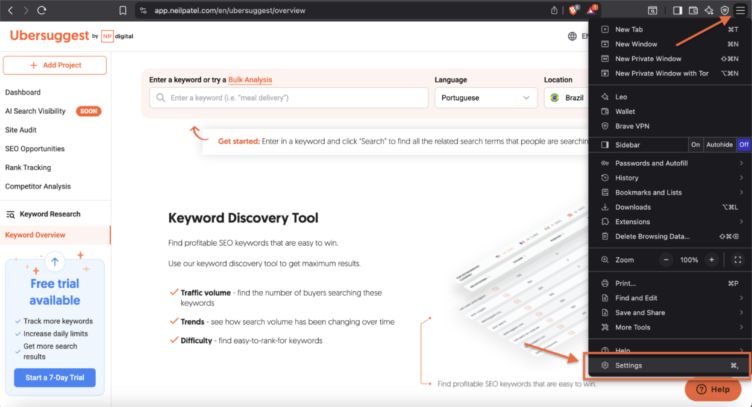
Task: Click the orange Help button
Action: (x=713, y=389)
